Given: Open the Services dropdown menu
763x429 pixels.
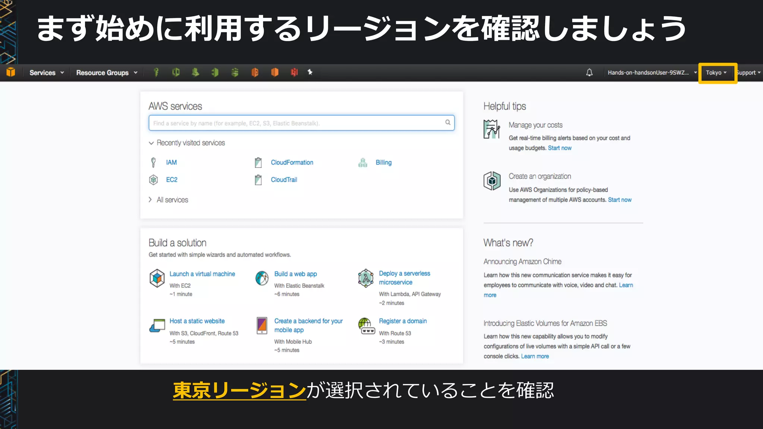Looking at the screenshot, I should [47, 73].
